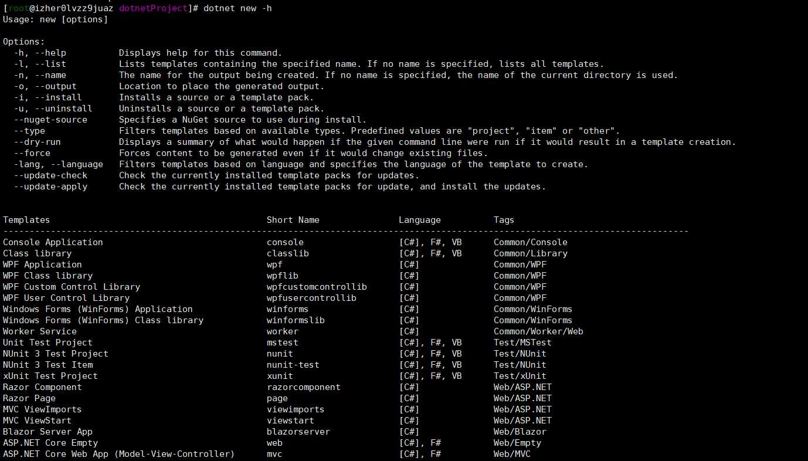Click the 'Options:' heading

(x=24, y=42)
